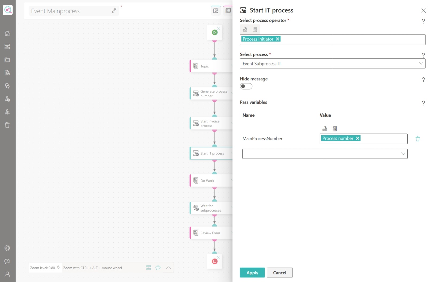The image size is (433, 282).
Task: Click the layout icon in the bottom zoom bar
Action: pos(149,268)
